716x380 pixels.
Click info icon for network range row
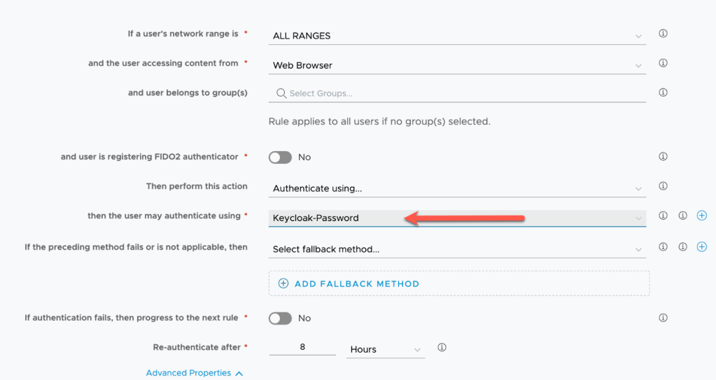[x=663, y=34]
